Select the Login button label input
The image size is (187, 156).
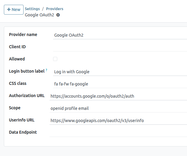coord(119,72)
